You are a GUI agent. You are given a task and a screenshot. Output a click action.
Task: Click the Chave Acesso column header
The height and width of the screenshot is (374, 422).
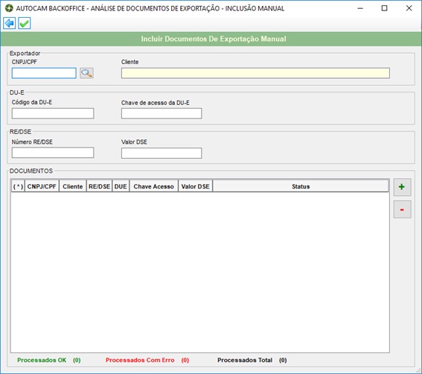tap(153, 186)
